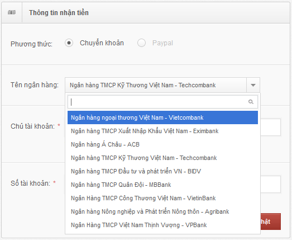292x240 pixels.
Task: Choose Vietcombank from the bank list
Action: tap(162, 117)
